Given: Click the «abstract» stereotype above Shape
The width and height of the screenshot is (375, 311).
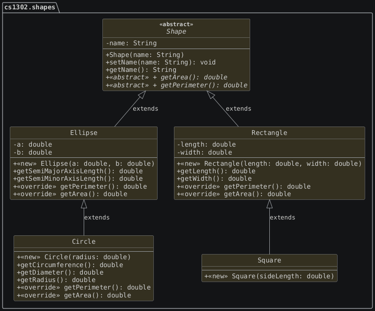Looking at the screenshot, I should [x=176, y=24].
